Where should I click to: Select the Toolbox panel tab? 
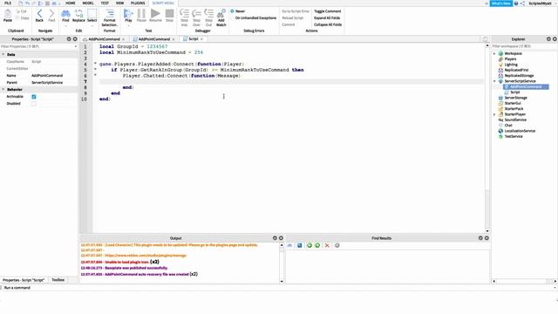[58, 280]
